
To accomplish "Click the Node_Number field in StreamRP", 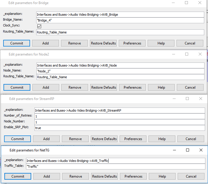I will tap(120, 122).
